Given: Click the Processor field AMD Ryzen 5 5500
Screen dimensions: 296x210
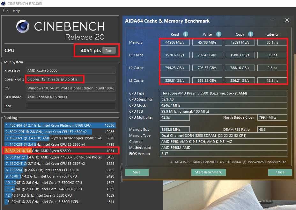Looking at the screenshot, I should click(x=71, y=70).
